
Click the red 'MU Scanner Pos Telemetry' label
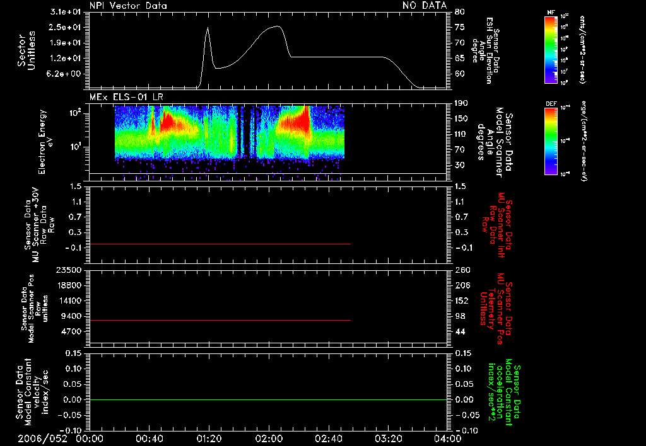[x=496, y=309]
